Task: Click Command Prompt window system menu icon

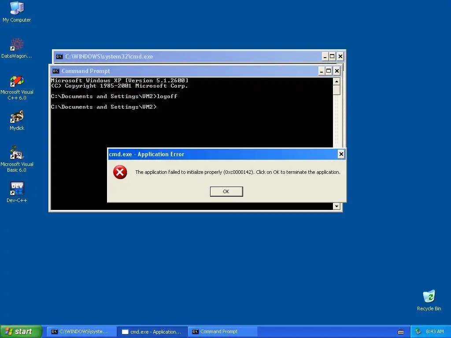Action: [56, 71]
